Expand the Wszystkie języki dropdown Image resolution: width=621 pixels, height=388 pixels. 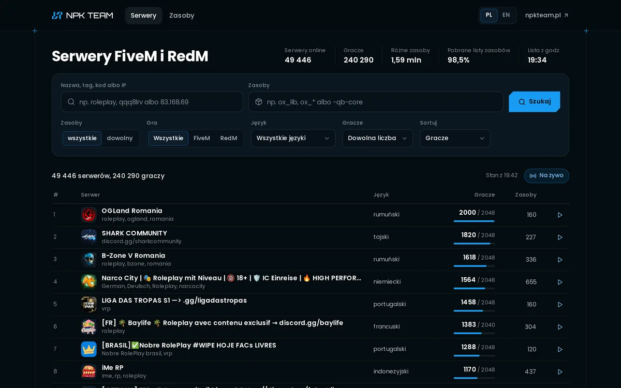click(293, 138)
